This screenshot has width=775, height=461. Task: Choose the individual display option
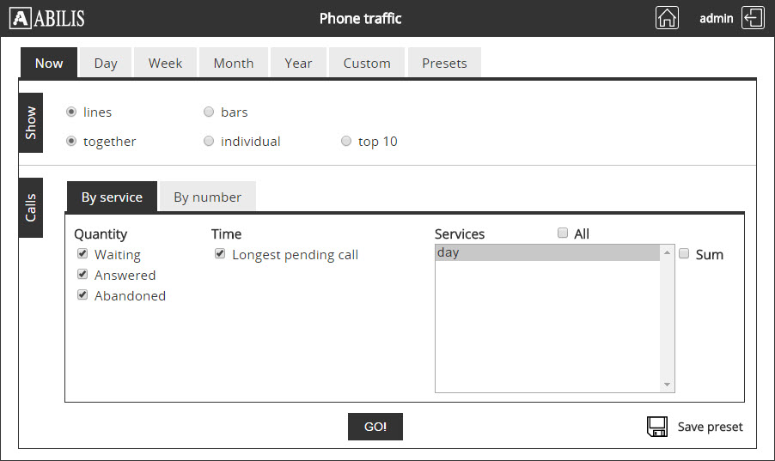[x=209, y=142]
